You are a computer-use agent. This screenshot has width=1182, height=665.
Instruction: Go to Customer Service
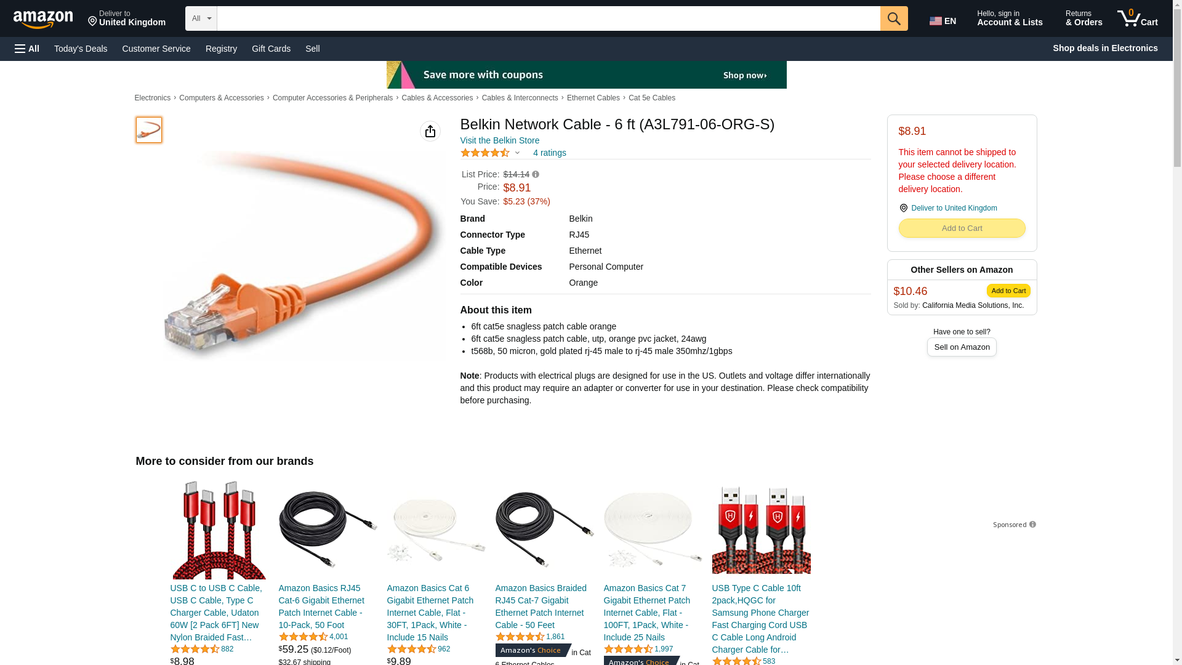click(x=156, y=49)
